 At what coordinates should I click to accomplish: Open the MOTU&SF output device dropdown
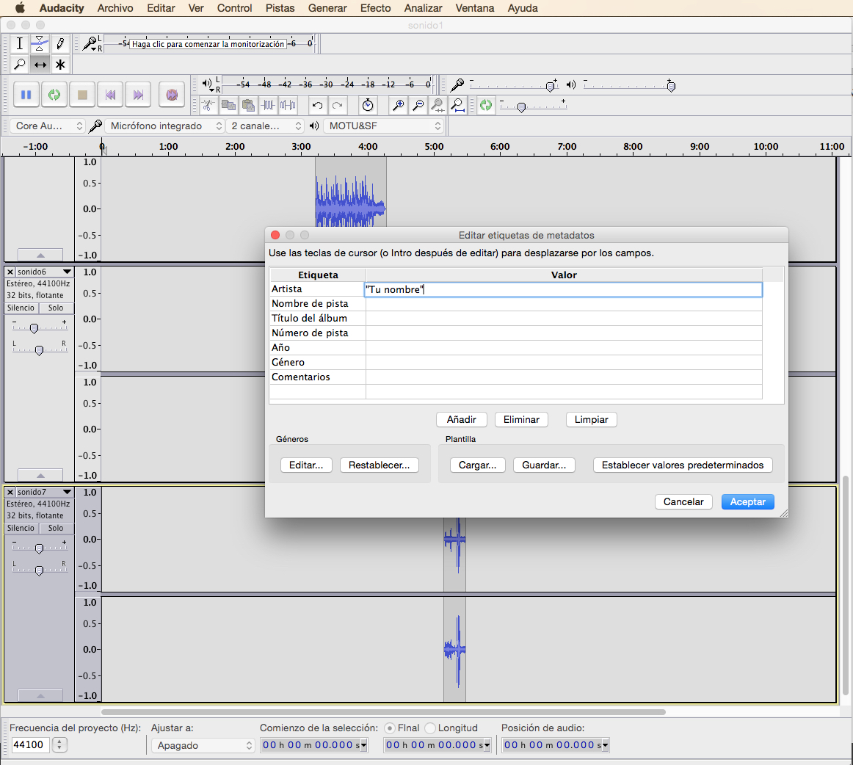point(385,126)
